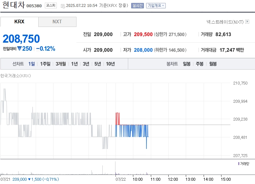
Task: Click the 07/22 date axis label
Action: [x=121, y=179]
